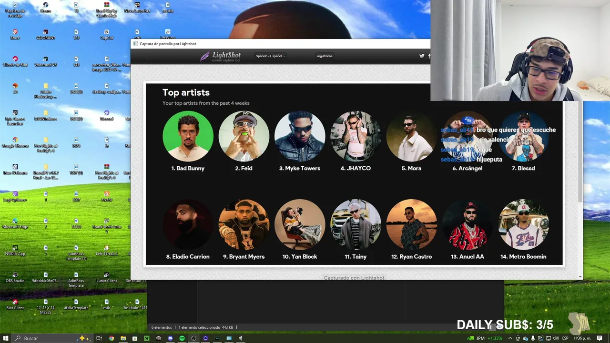Click the Bad Bunny artist thumbnail

coord(188,136)
